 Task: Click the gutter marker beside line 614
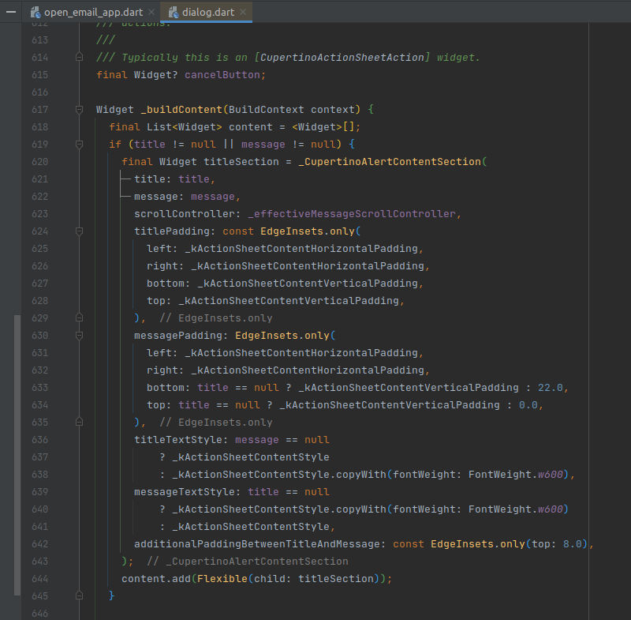pyautogui.click(x=79, y=57)
